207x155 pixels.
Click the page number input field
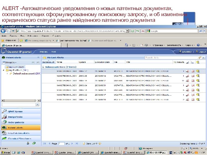62,144
